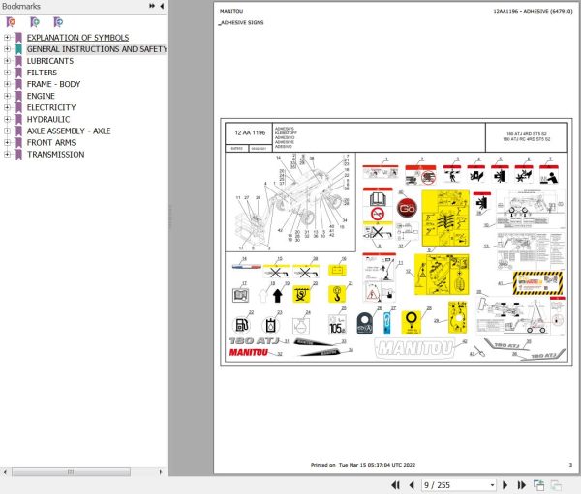
Task: Click the 12AA1196 - ADHESIVE header text
Action: [x=533, y=11]
